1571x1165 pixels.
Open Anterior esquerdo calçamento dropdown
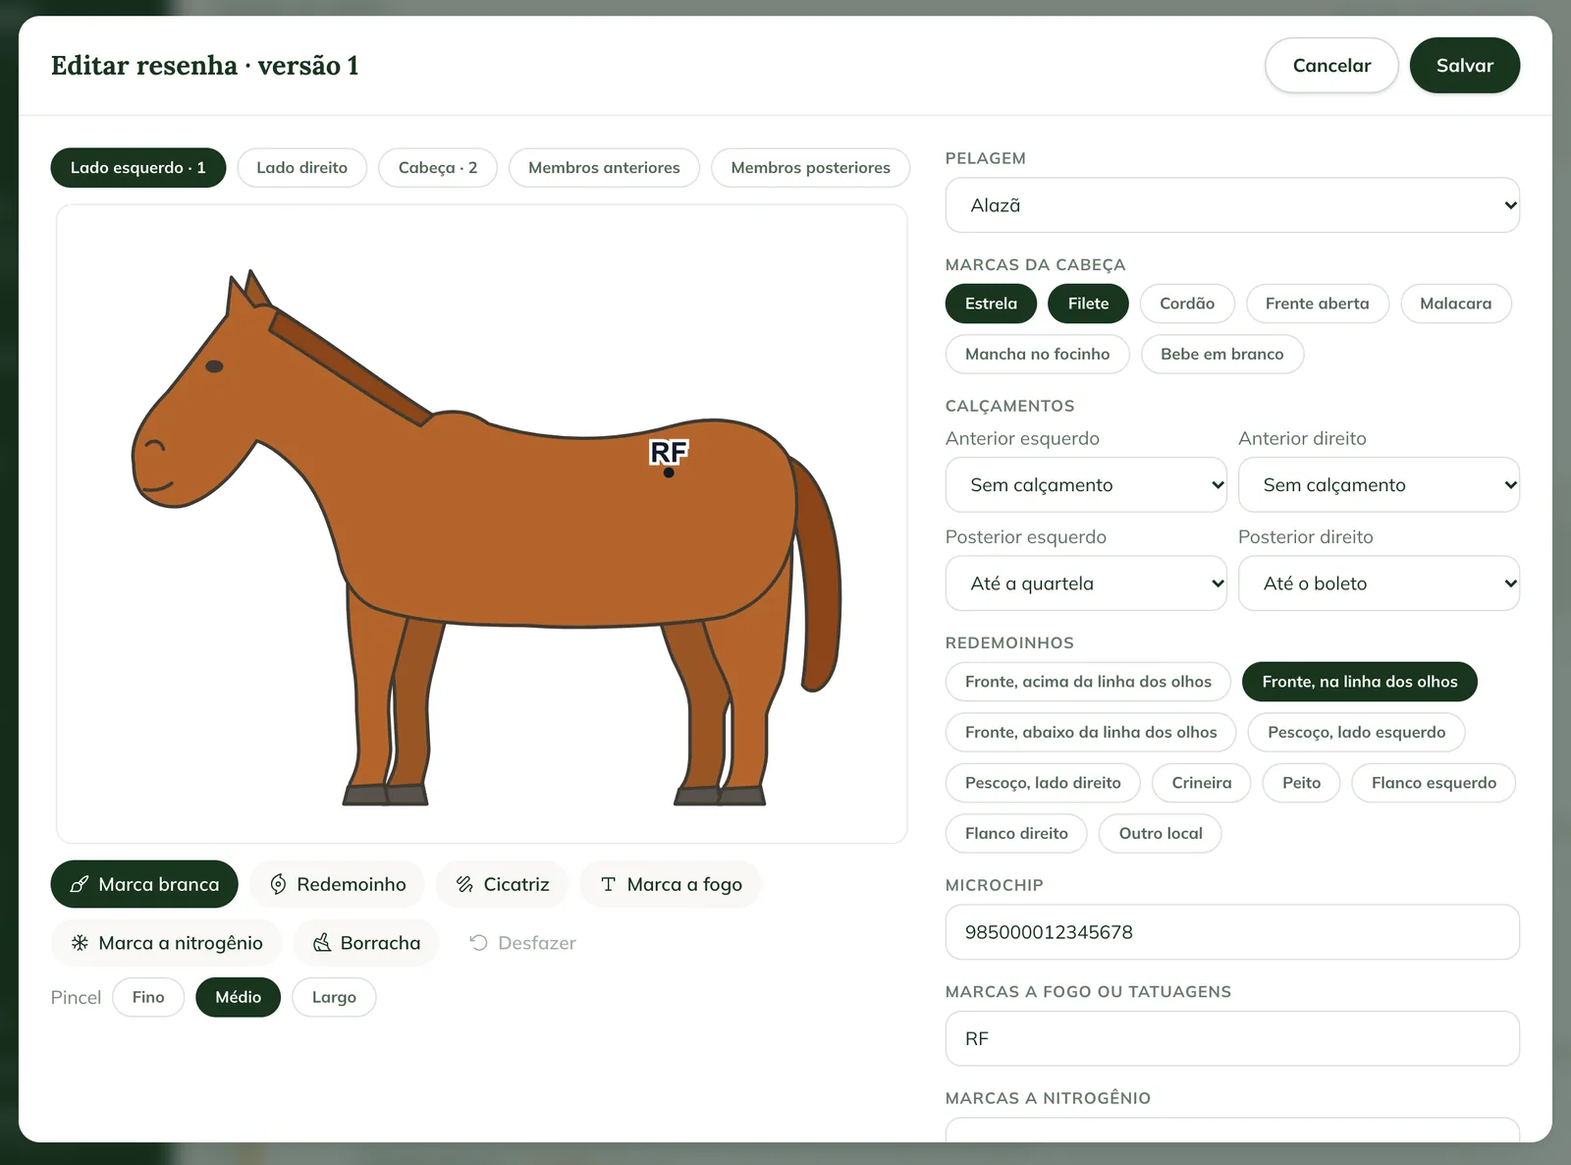[x=1086, y=484]
